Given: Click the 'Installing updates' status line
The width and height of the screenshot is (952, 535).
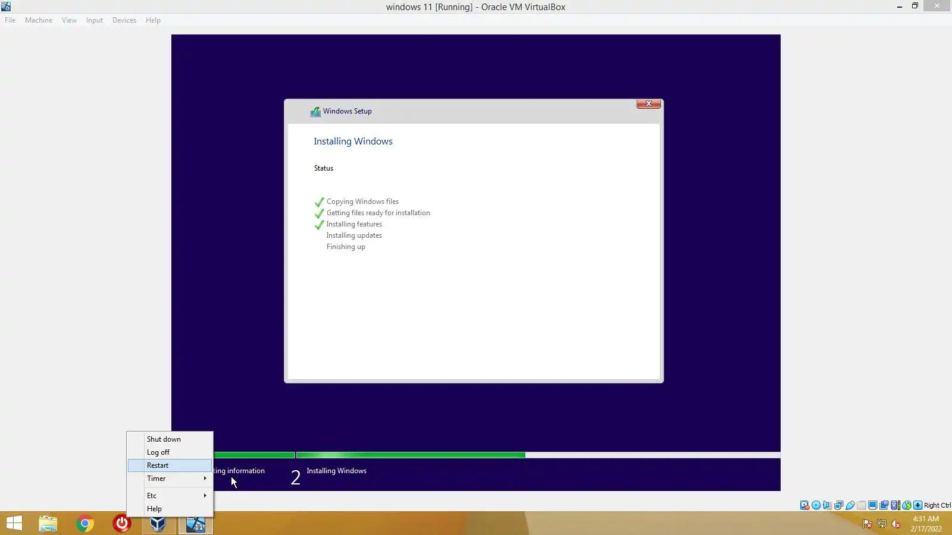Looking at the screenshot, I should pos(354,235).
